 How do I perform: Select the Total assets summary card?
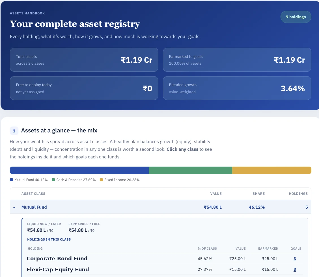[84, 60]
